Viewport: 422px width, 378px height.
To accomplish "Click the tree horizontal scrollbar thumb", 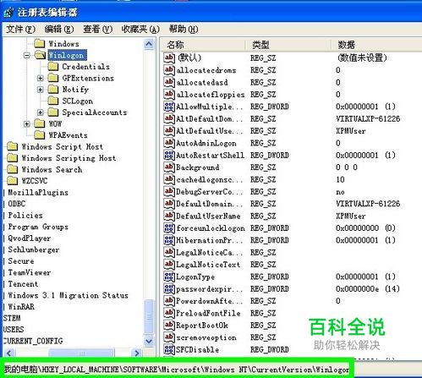I will pos(81,353).
